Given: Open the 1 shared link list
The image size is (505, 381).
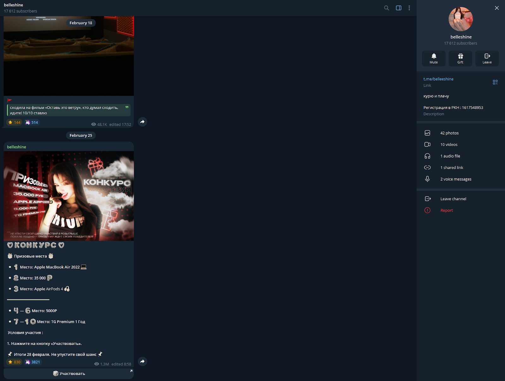Looking at the screenshot, I should [451, 167].
